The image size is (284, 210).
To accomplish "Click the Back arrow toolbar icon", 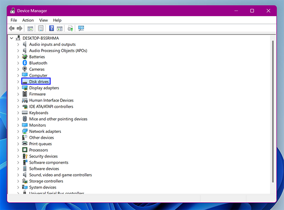I will point(12,28).
